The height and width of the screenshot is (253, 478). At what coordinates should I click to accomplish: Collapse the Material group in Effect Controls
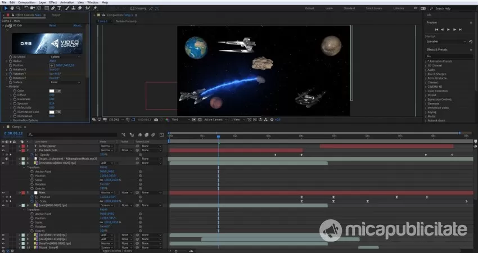tap(7, 87)
